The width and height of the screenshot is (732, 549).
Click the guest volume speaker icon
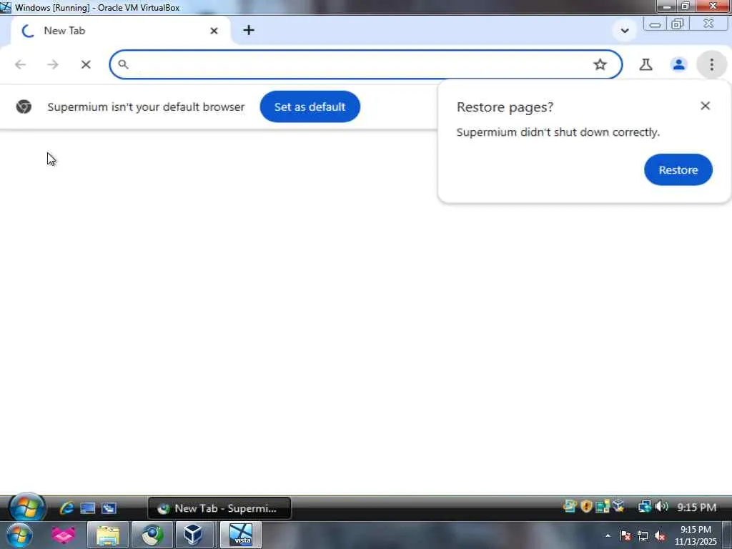[x=661, y=506]
